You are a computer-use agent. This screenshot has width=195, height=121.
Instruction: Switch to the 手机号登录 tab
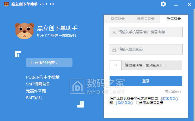point(146,19)
